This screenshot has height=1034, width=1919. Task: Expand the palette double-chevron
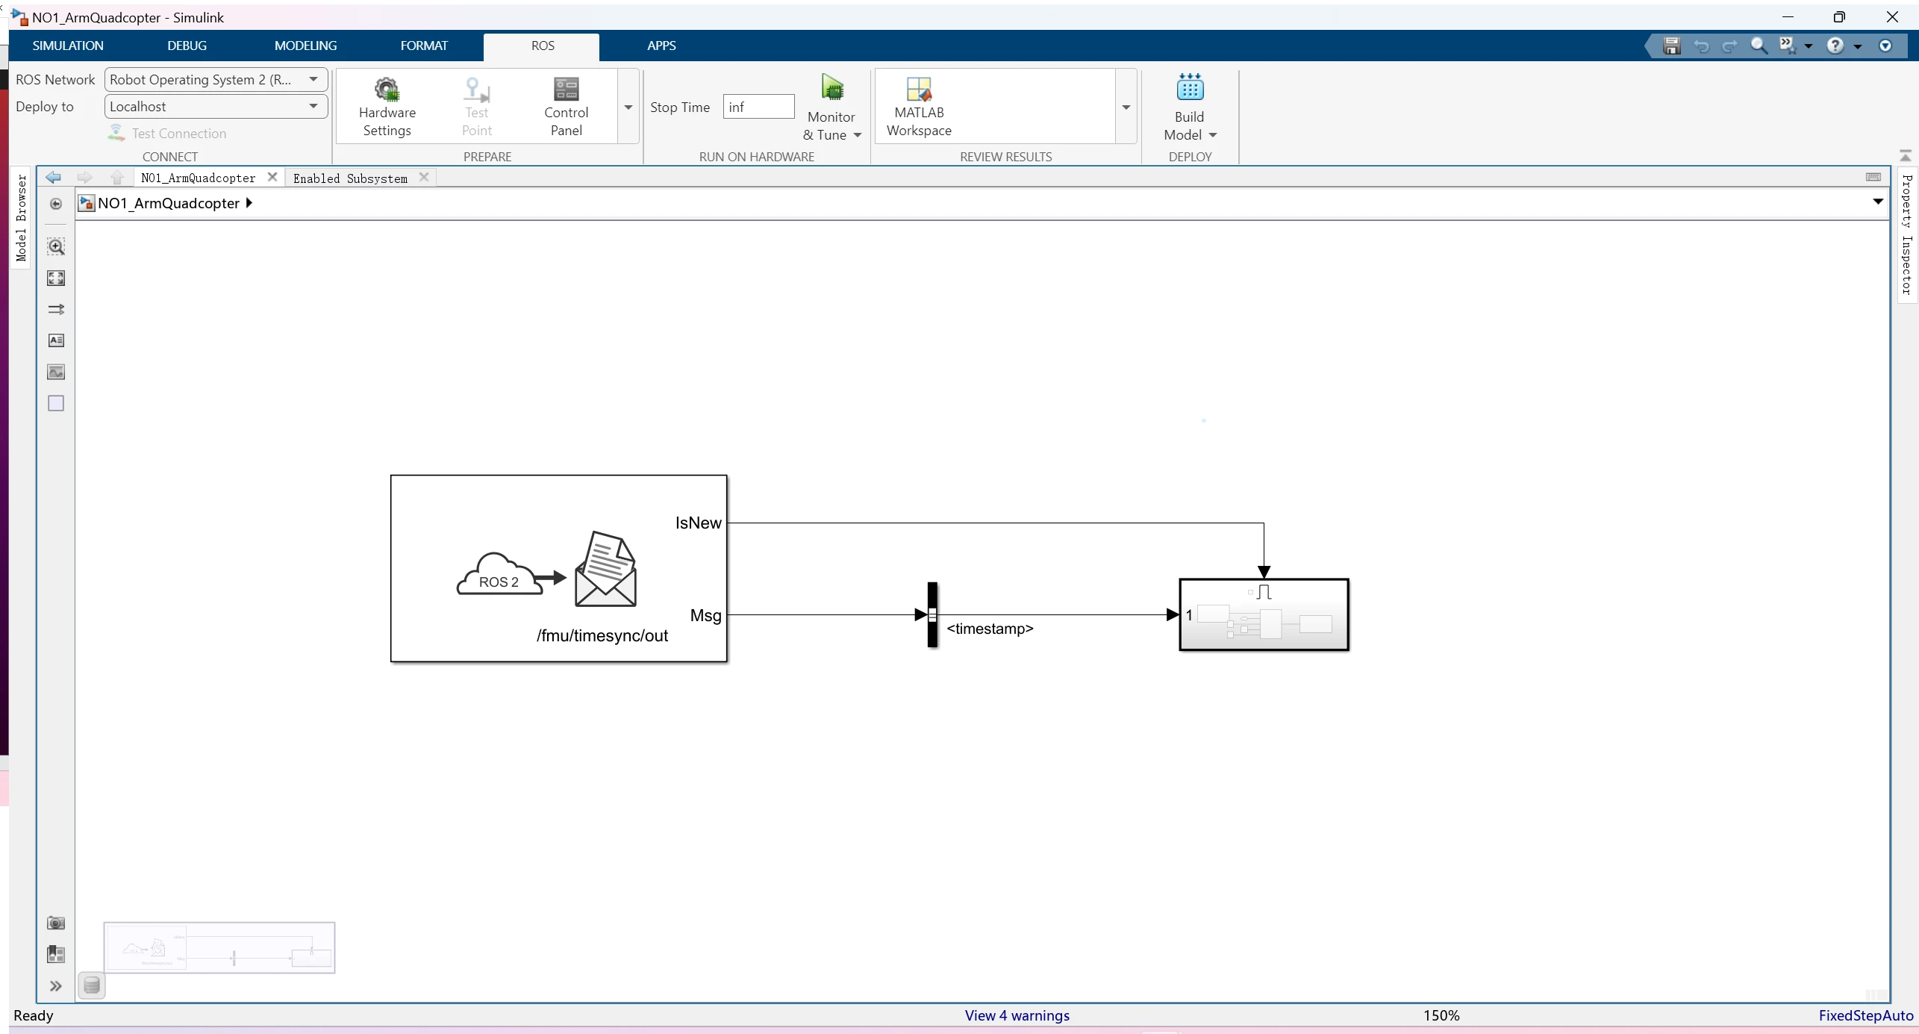[x=56, y=986]
